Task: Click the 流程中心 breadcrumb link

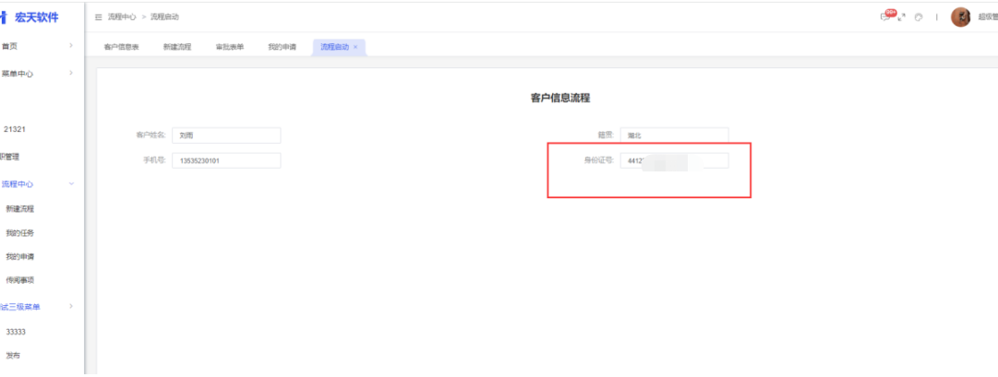Action: tap(122, 18)
